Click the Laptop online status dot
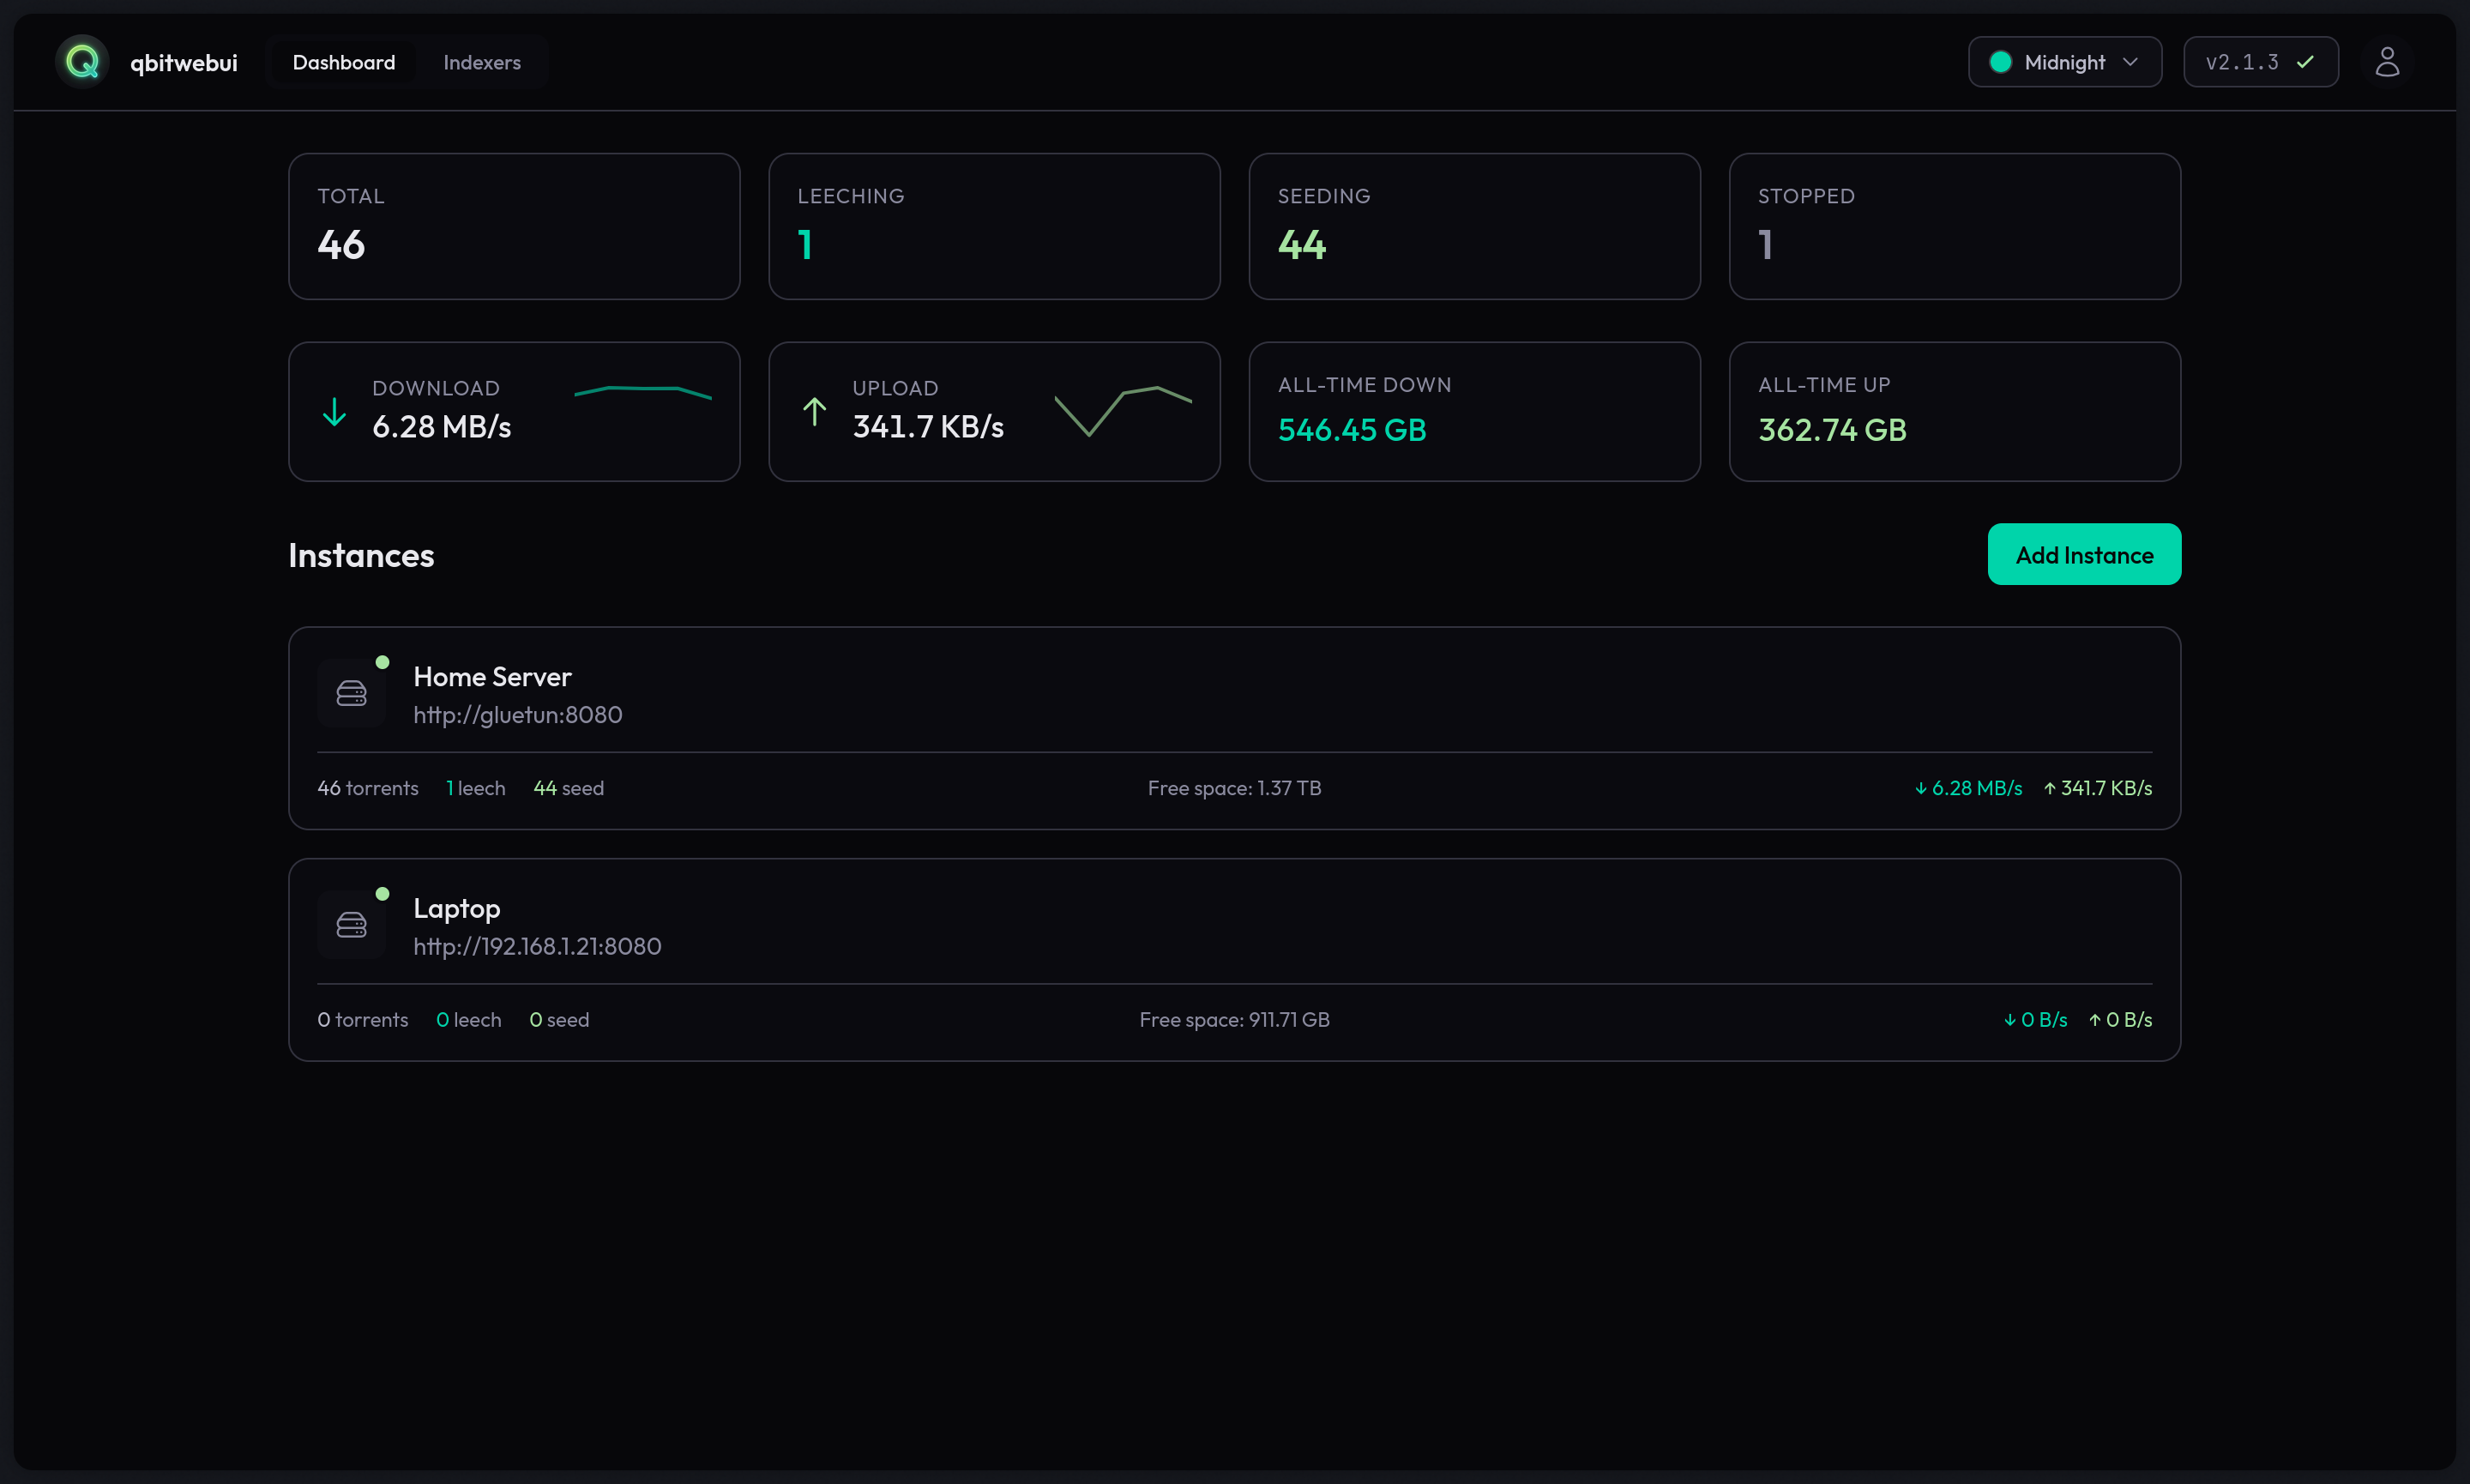 383,893
